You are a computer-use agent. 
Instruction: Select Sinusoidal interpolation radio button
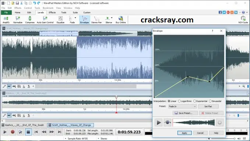pos(215,101)
